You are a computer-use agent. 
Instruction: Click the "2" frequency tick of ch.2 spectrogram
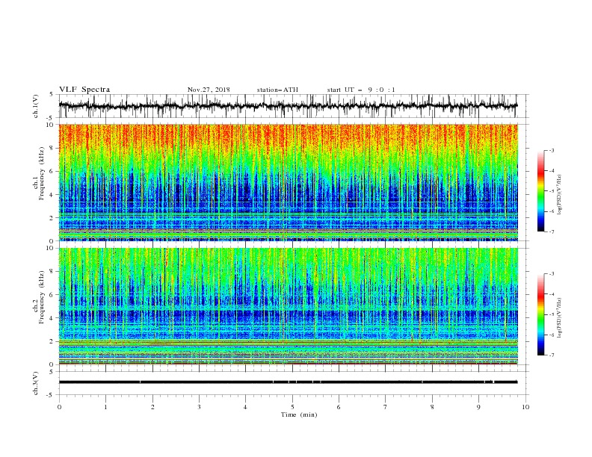52,341
